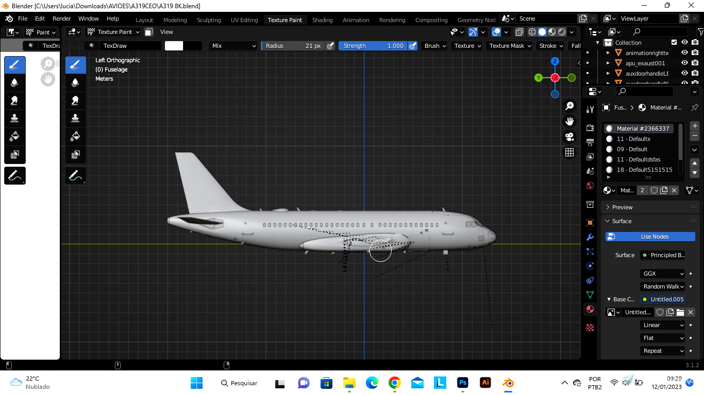Click the open image folder icon

point(680,312)
